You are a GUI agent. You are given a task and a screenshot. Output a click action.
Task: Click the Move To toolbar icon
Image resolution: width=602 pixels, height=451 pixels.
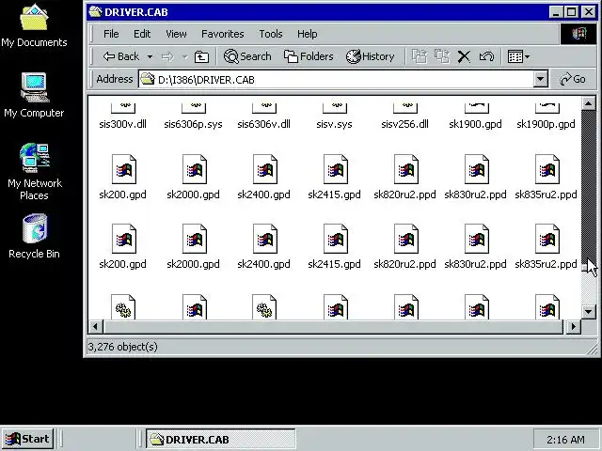420,56
